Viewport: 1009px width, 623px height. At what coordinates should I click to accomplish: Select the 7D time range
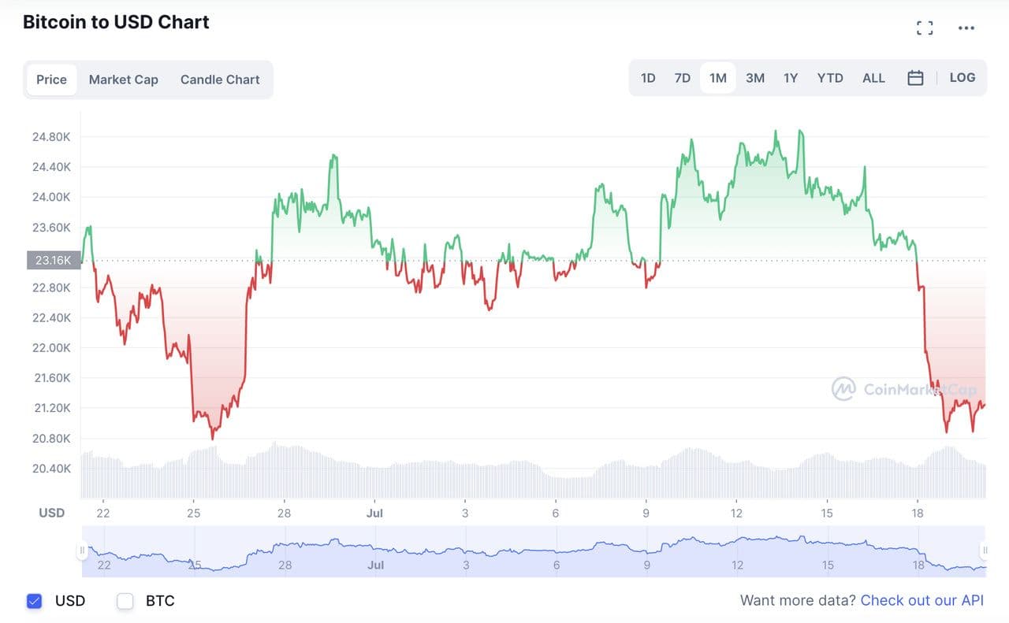pos(683,78)
